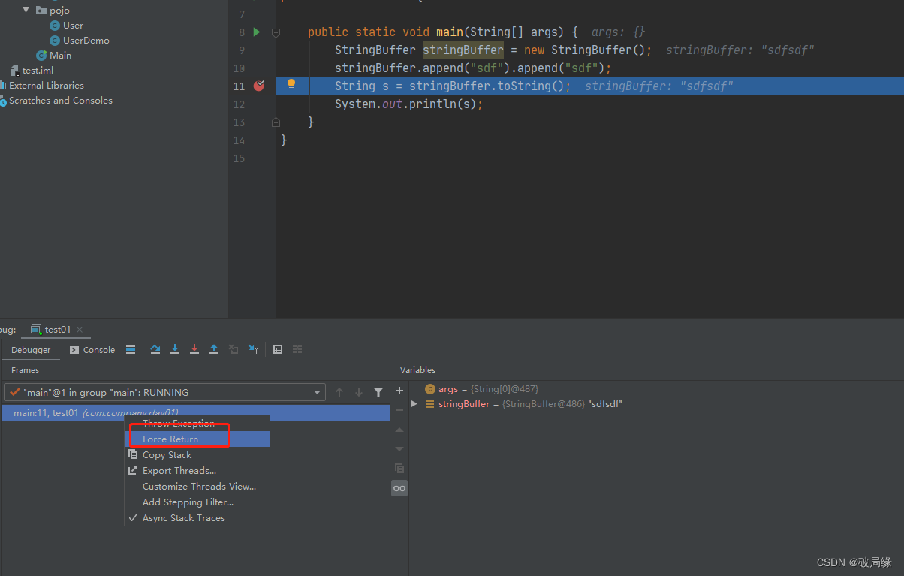Click the Variables panel header
Screen dimensions: 904x576
417,370
